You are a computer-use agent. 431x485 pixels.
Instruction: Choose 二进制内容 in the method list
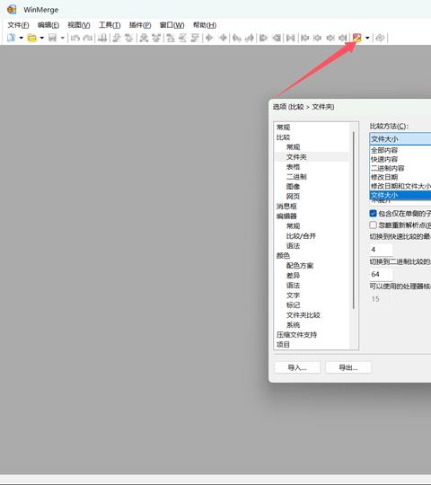pos(400,168)
